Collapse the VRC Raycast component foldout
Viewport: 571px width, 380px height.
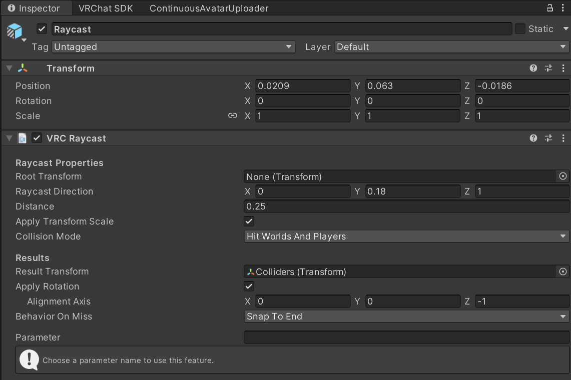10,138
